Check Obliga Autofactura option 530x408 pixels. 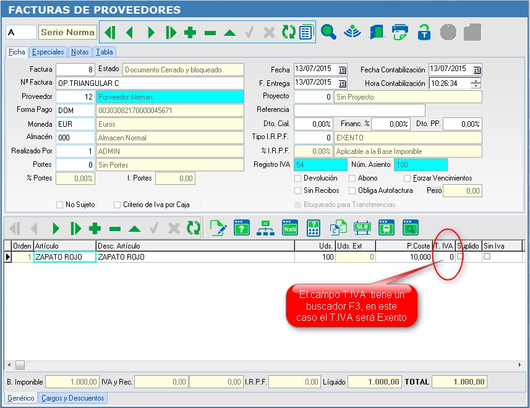[x=353, y=190]
